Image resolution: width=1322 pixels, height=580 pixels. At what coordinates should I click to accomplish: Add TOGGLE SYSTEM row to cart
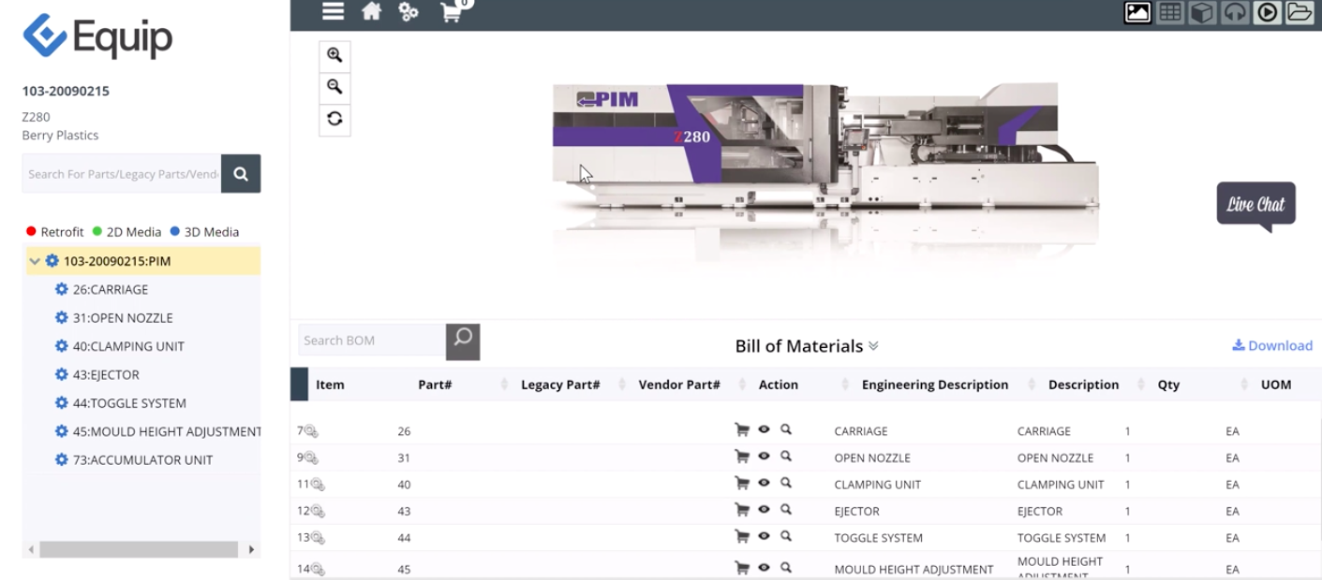[742, 537]
